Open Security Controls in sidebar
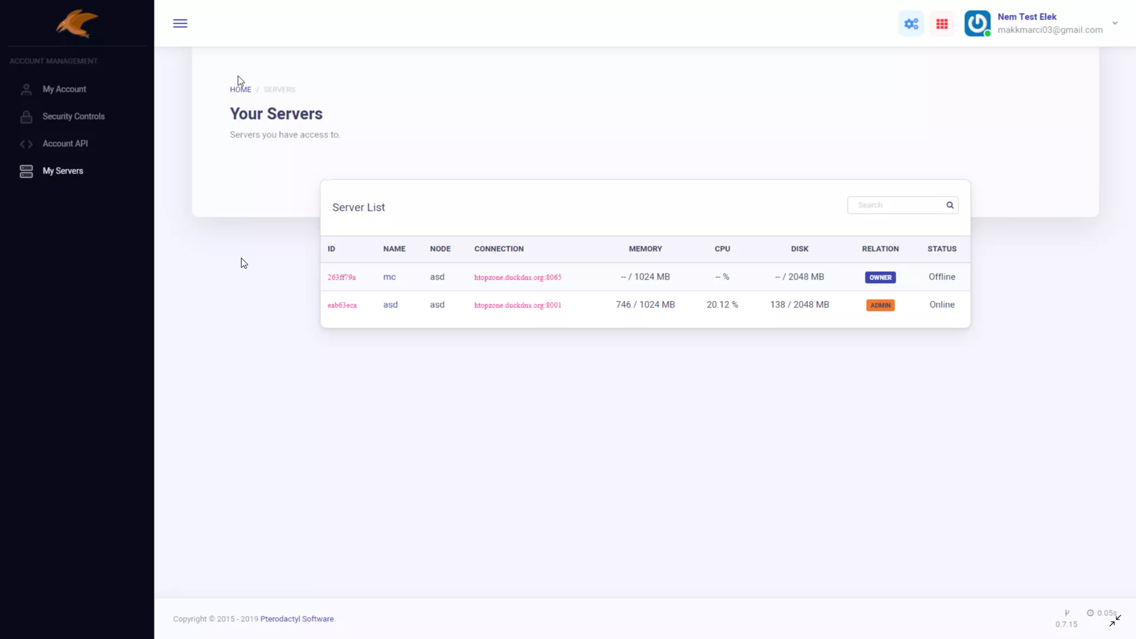Viewport: 1136px width, 639px height. tap(73, 117)
